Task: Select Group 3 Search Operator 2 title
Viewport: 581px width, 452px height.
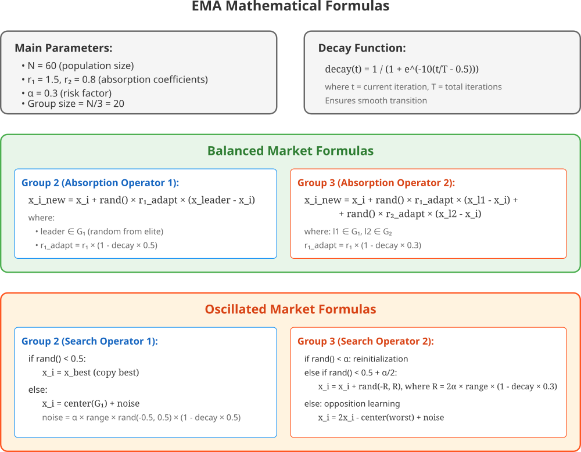Action: (365, 341)
